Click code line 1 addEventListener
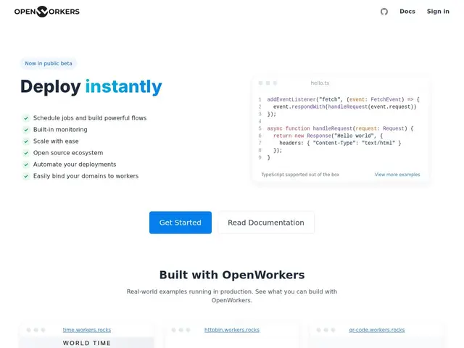464x348 pixels. (x=343, y=99)
